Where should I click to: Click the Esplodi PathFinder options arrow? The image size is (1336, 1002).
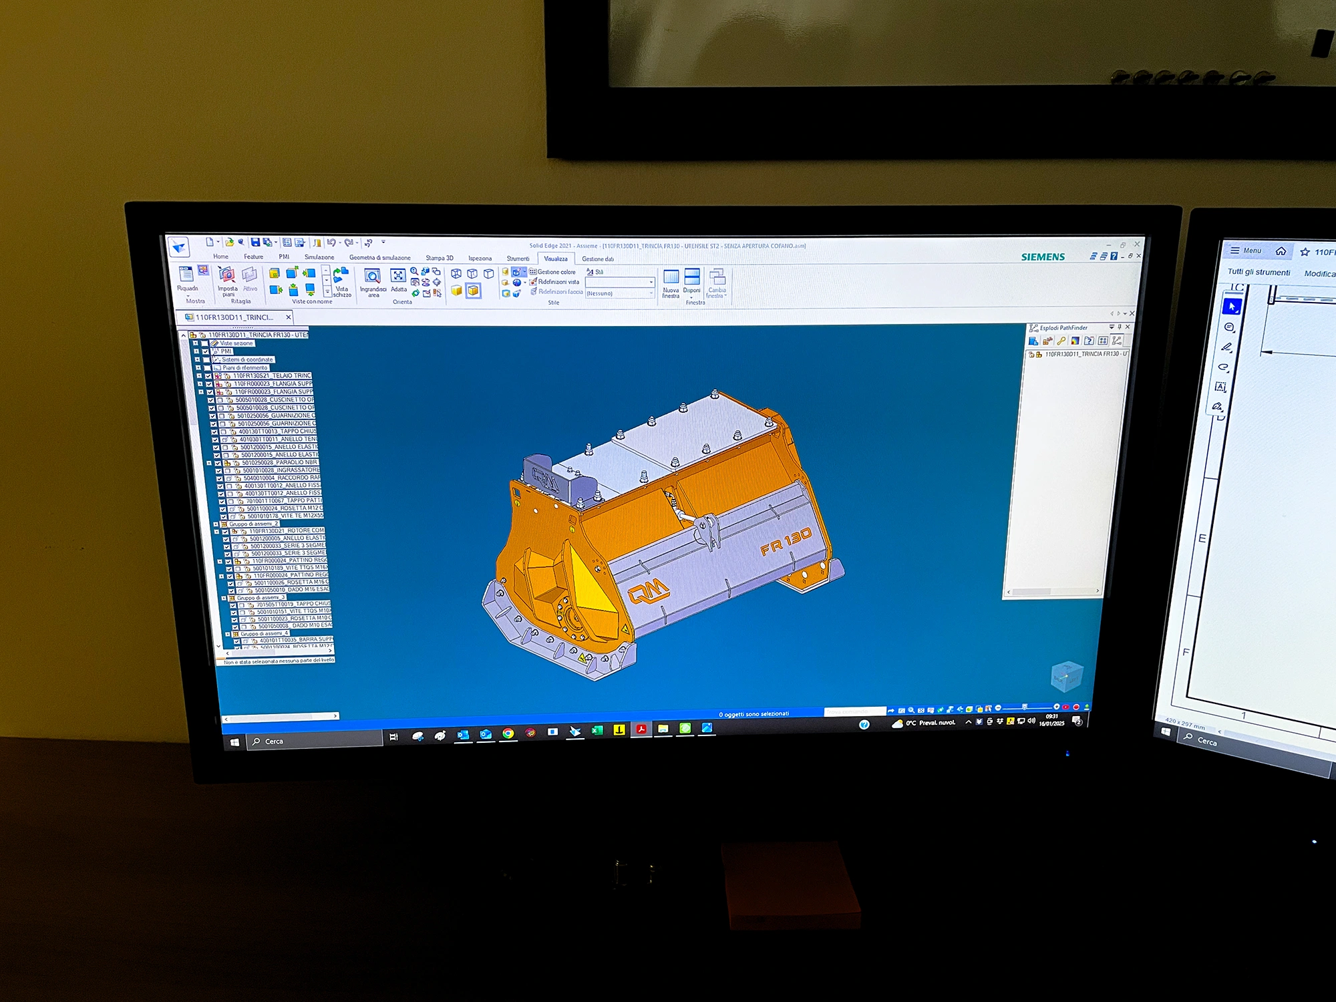click(1112, 327)
